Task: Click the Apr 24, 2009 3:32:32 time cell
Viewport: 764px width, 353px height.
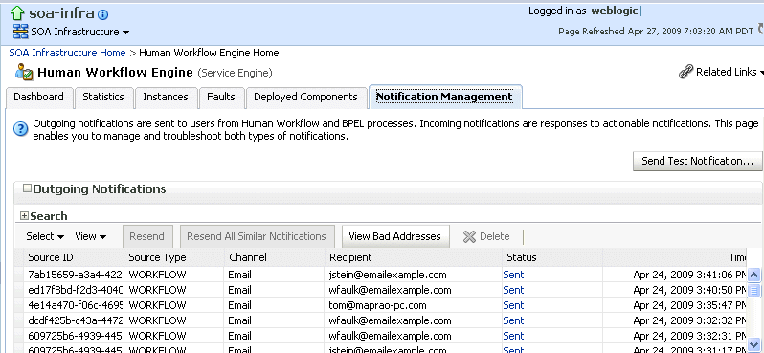Action: 689,320
